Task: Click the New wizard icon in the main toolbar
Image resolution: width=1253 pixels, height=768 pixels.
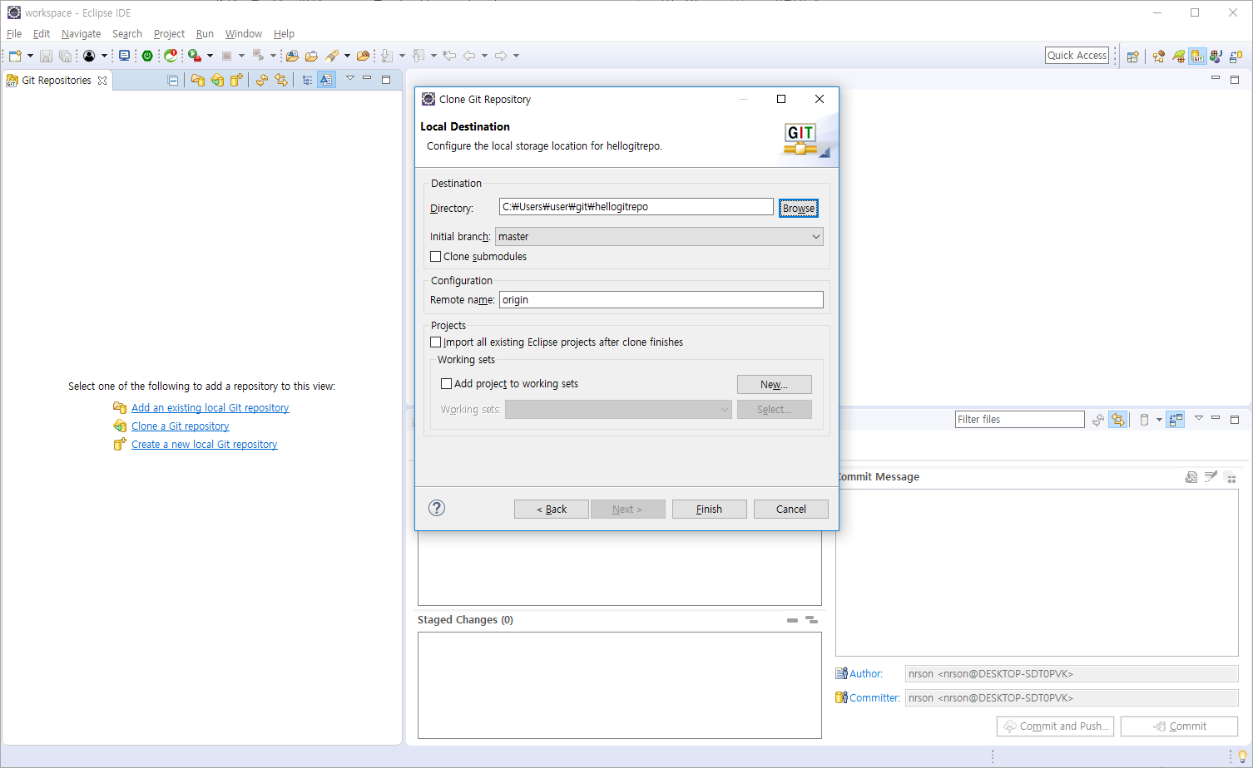Action: (15, 56)
